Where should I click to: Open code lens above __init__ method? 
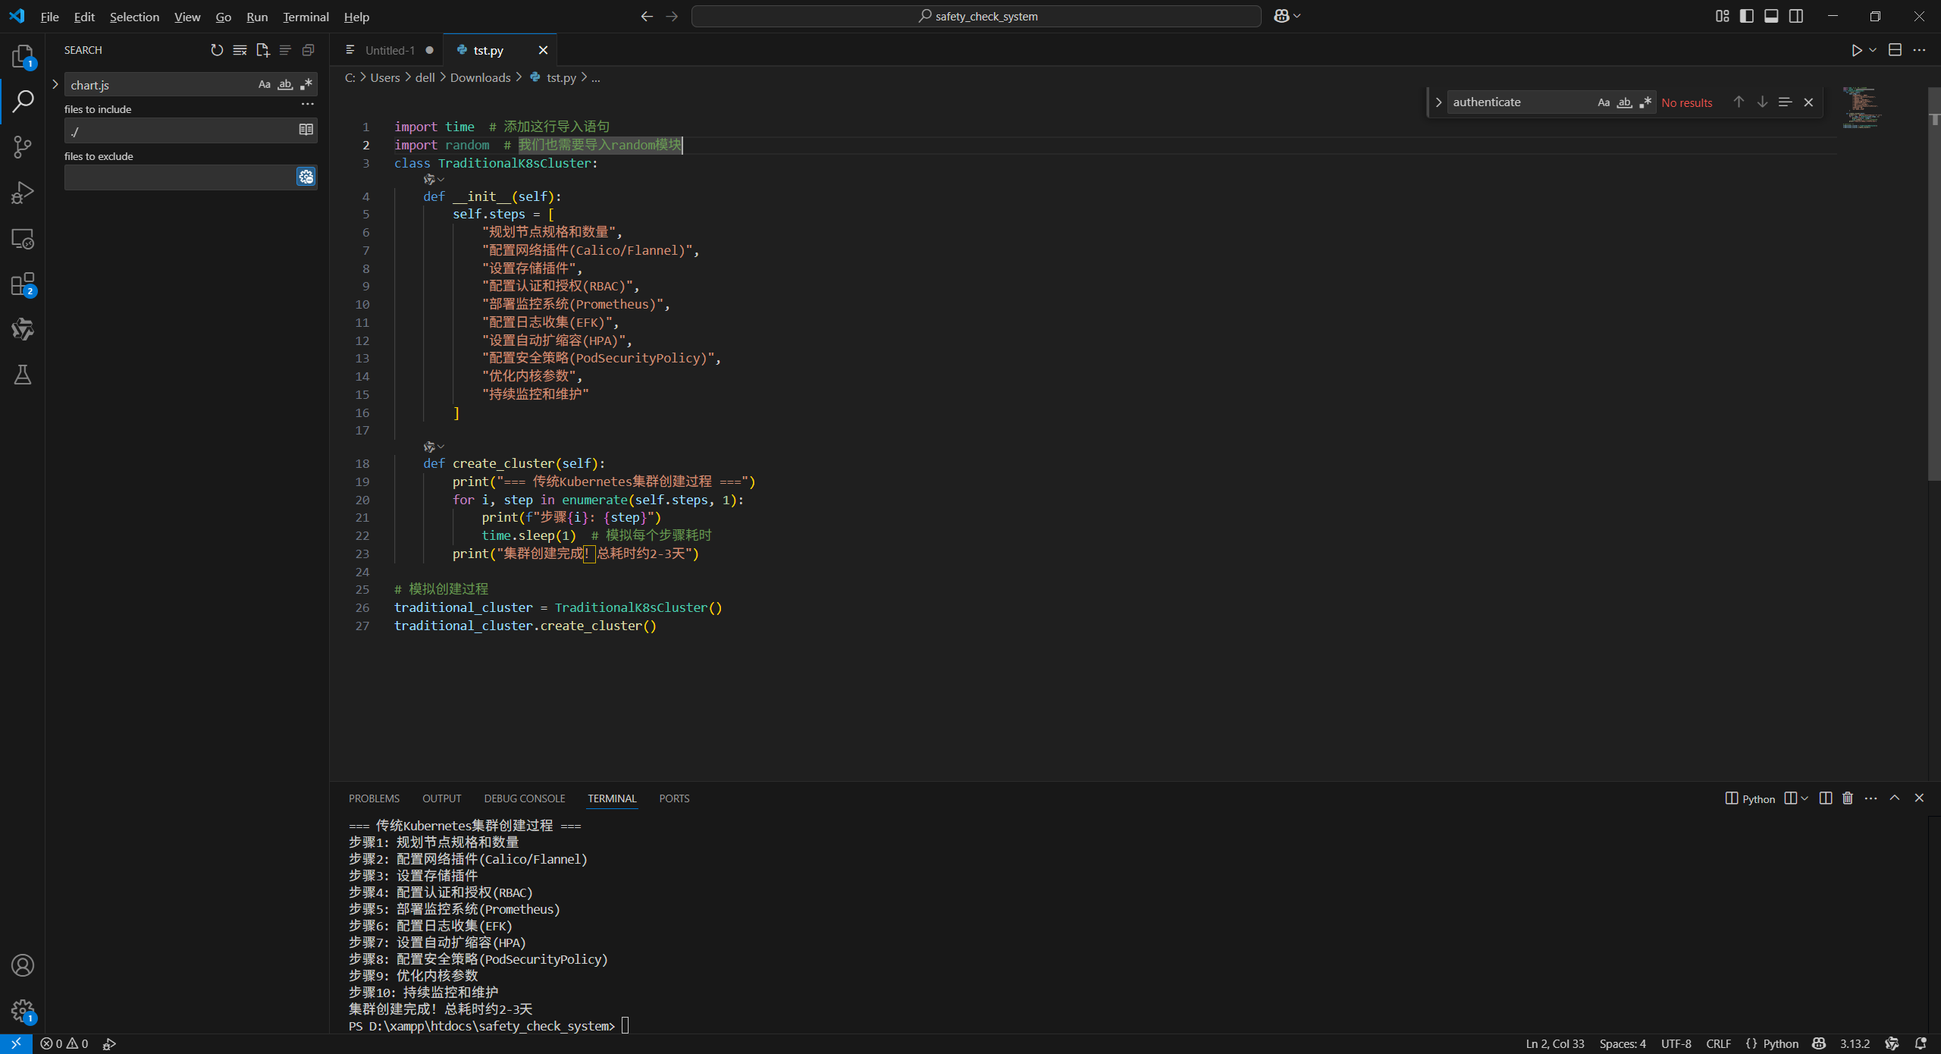click(x=434, y=180)
